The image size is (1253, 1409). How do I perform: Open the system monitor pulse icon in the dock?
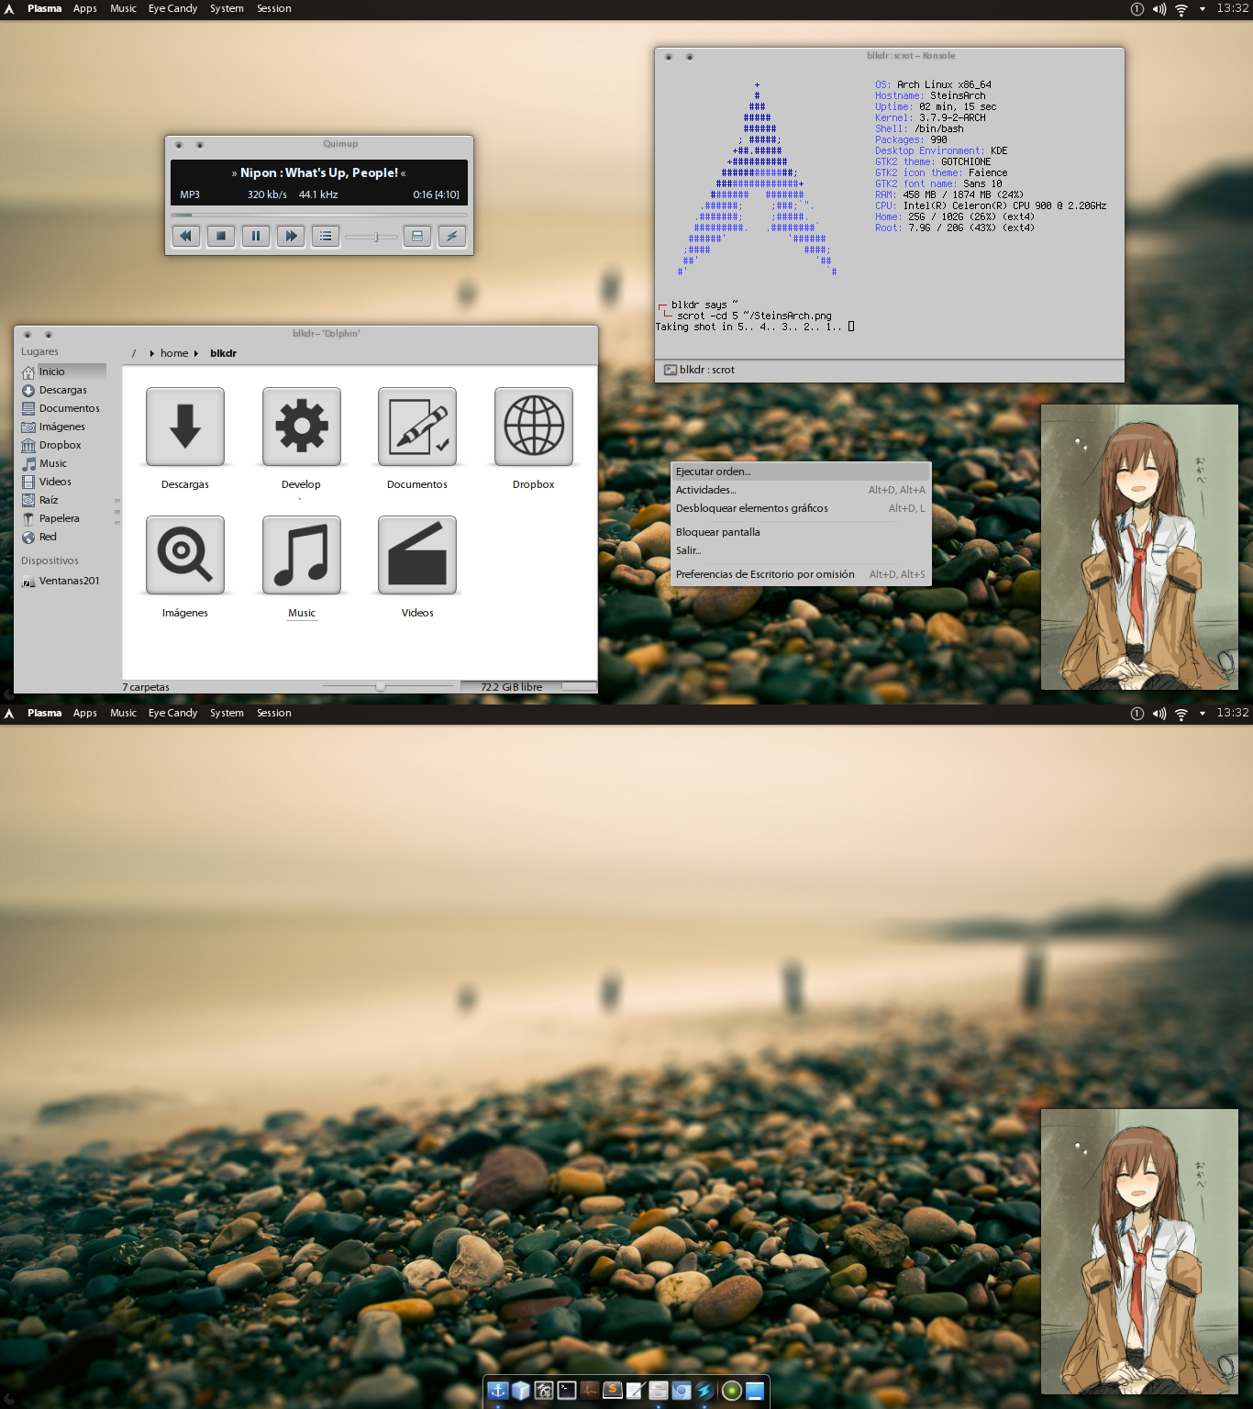tap(590, 1391)
